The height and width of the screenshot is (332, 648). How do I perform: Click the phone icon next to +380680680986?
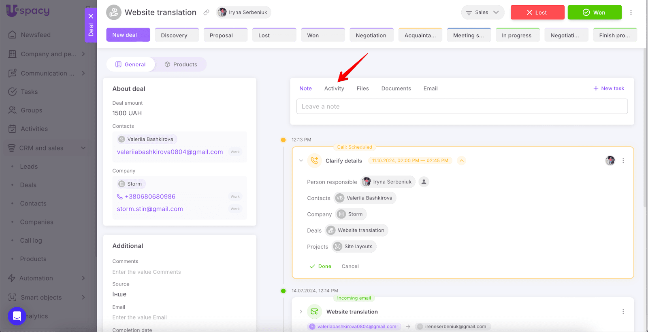(x=120, y=197)
